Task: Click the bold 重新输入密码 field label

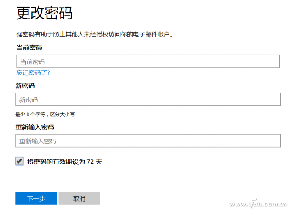Action: pos(35,127)
